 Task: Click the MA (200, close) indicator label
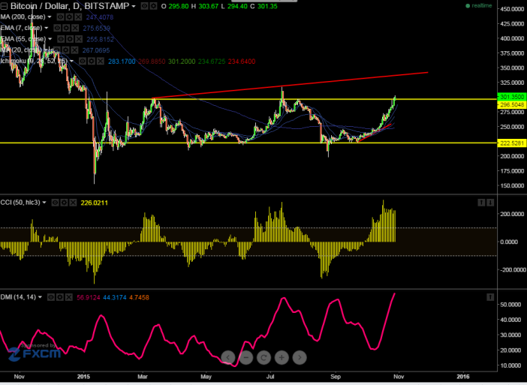(x=23, y=17)
